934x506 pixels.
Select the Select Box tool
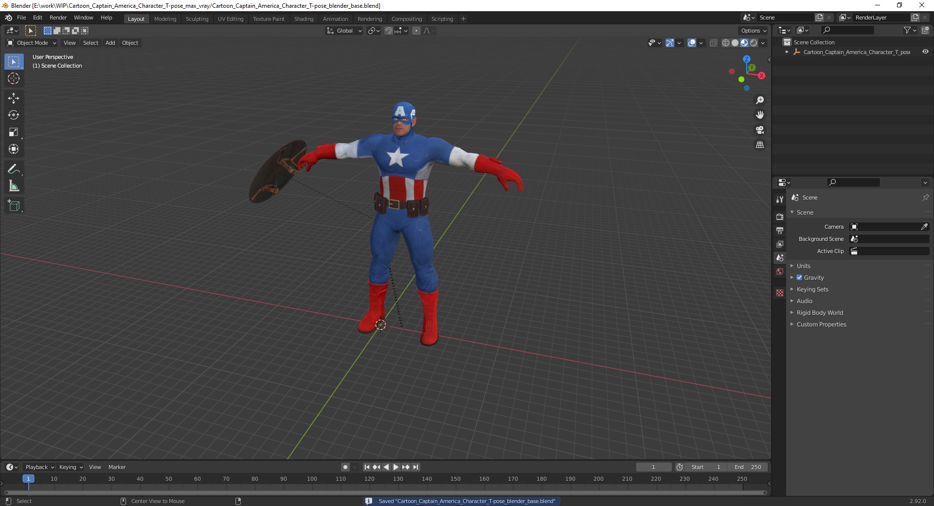pyautogui.click(x=14, y=62)
